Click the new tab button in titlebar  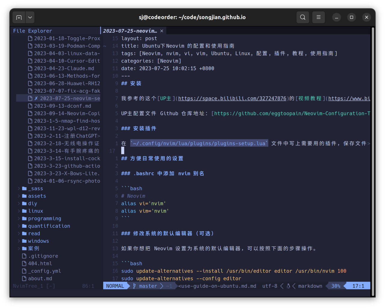[x=19, y=17]
